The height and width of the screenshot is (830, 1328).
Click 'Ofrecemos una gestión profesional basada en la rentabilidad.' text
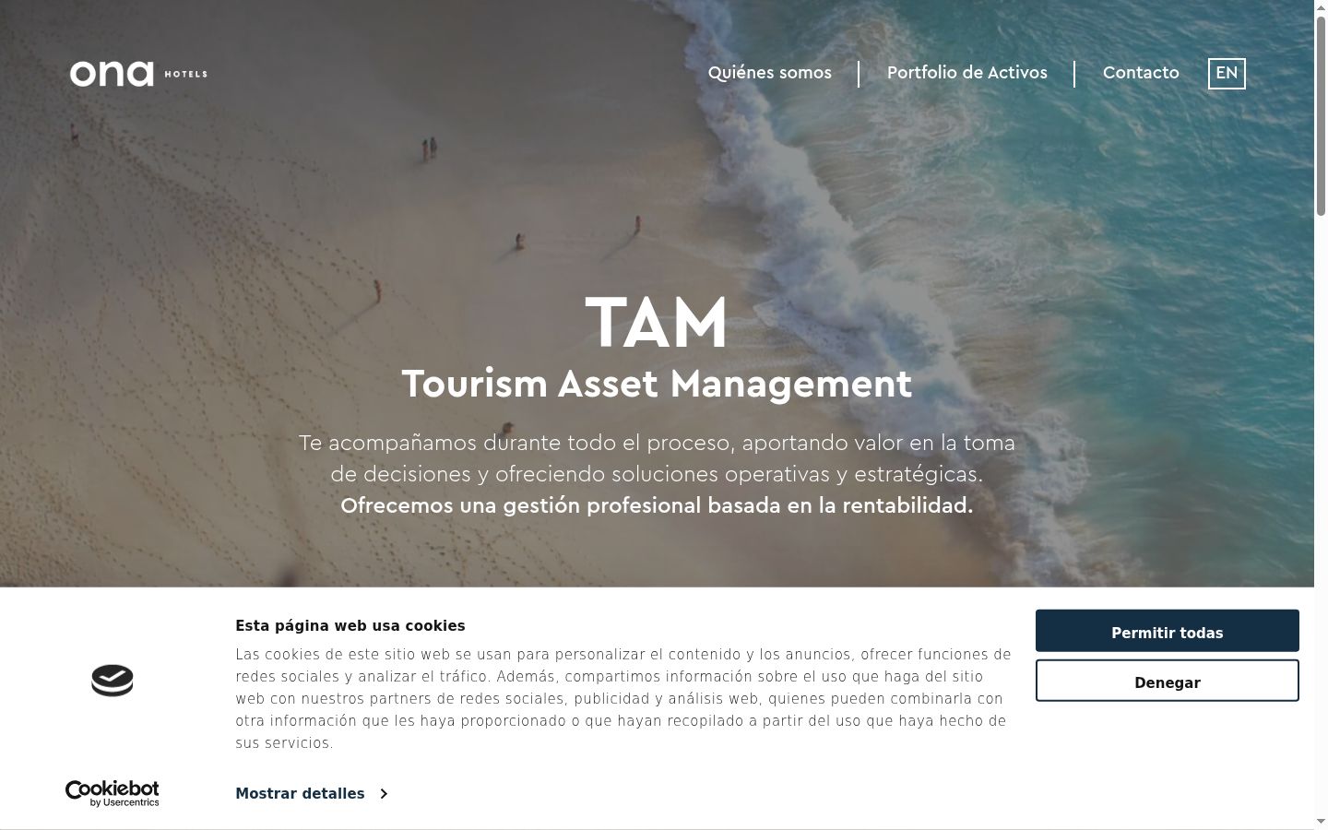(657, 505)
